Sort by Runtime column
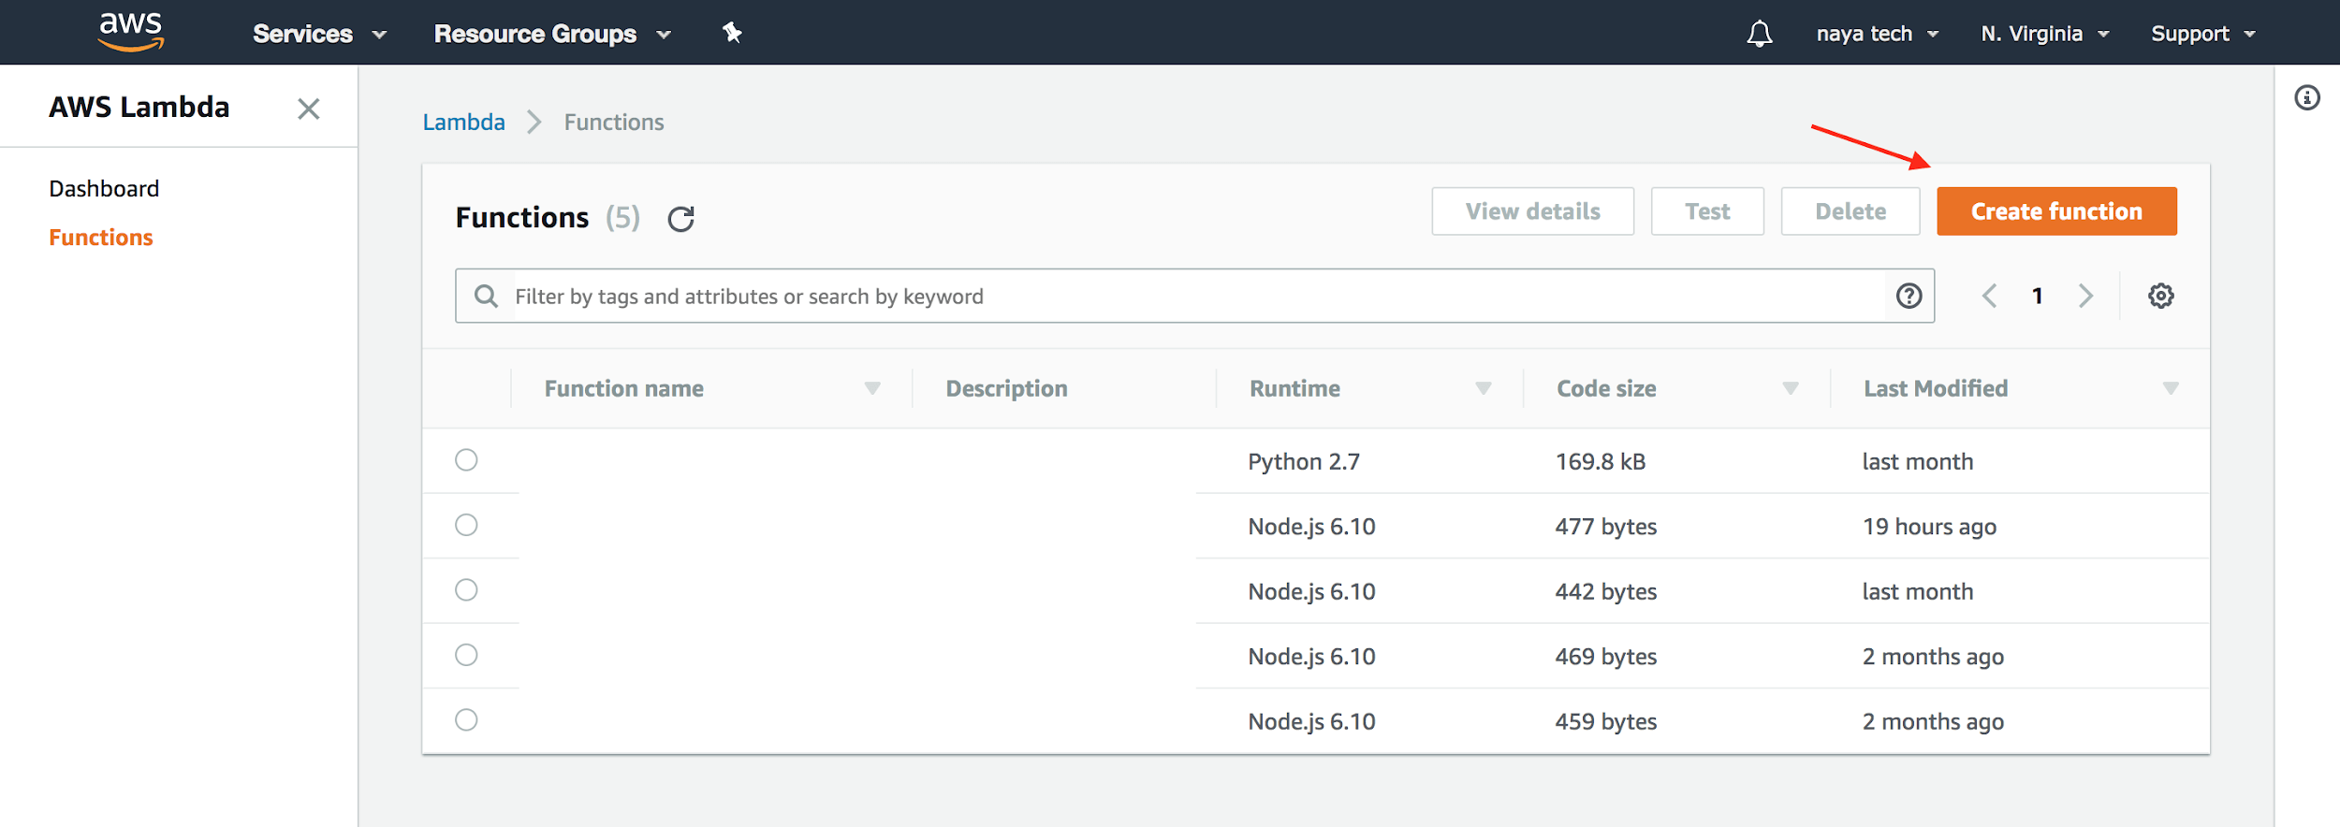The width and height of the screenshot is (2340, 827). pyautogui.click(x=1484, y=388)
